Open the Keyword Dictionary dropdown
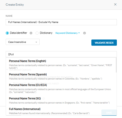122x118 pixels. (x=68, y=33)
